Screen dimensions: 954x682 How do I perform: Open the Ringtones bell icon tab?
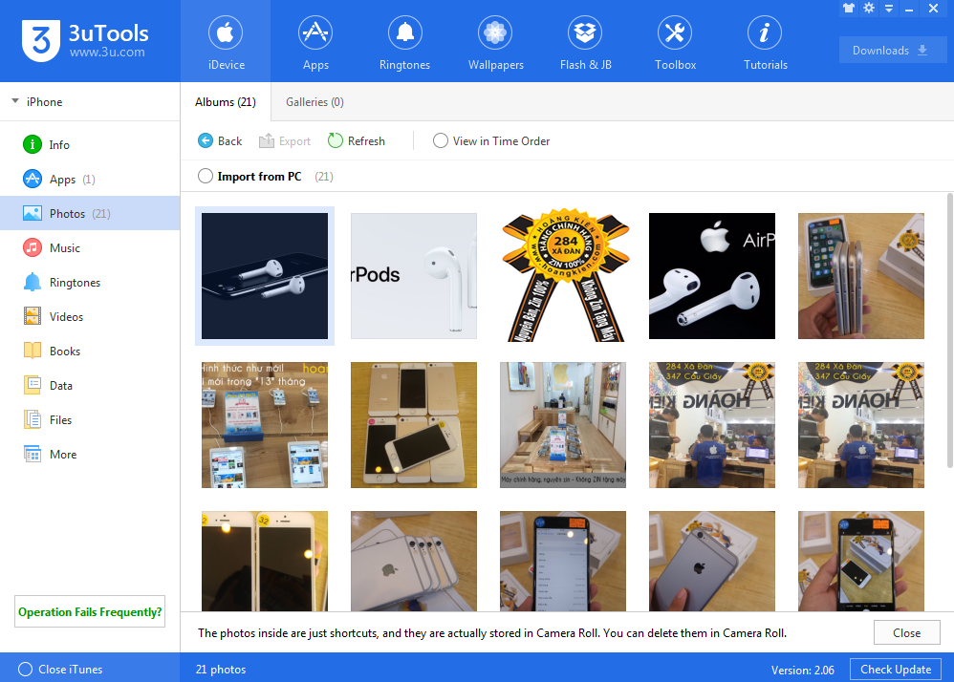404,41
